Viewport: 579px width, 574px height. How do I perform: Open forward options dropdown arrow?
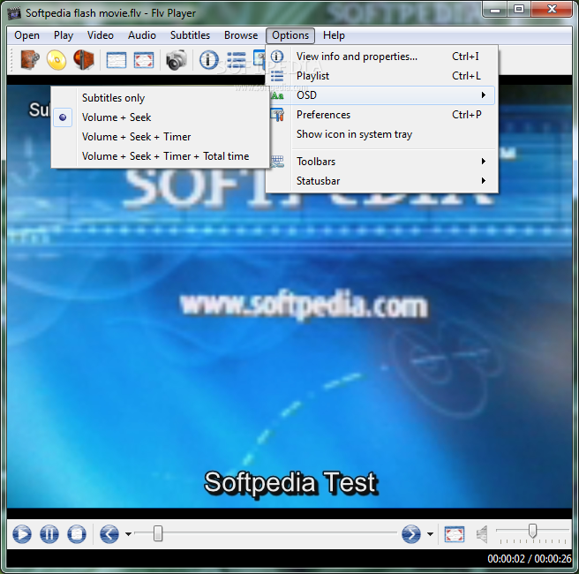(x=430, y=534)
